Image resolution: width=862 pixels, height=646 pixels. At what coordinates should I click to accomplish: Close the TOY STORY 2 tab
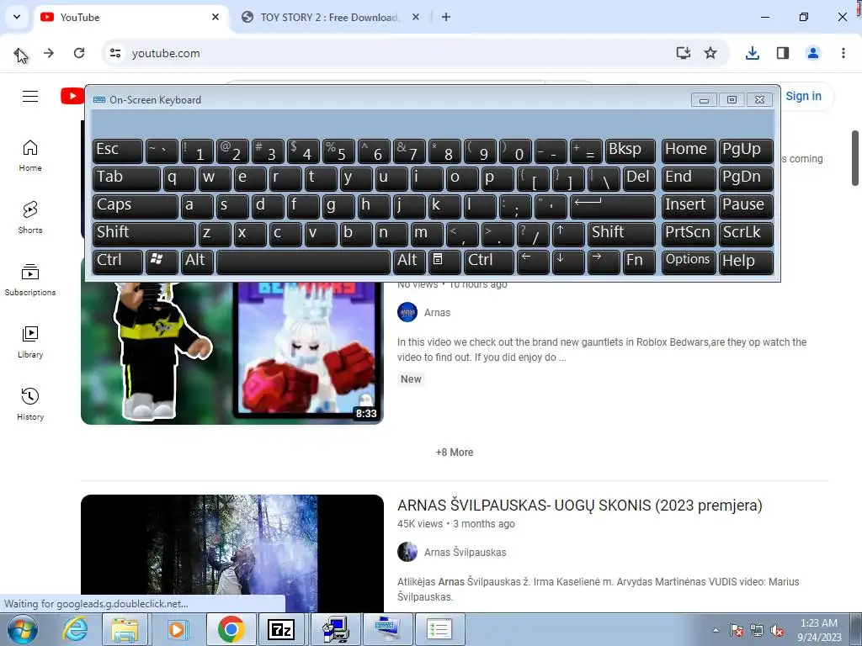416,17
